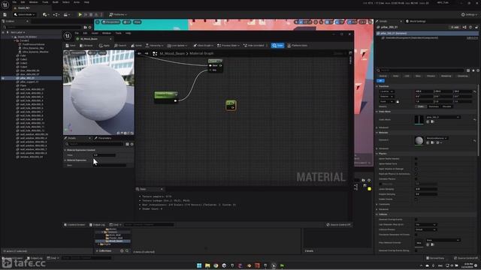Click Platform Stats in material toolbar
Viewport: 481px width, 270px height.
click(x=298, y=45)
